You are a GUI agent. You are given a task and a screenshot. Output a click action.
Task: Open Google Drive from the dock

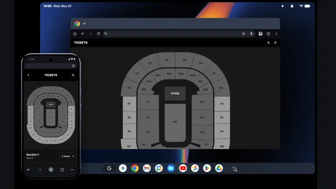(x=219, y=168)
